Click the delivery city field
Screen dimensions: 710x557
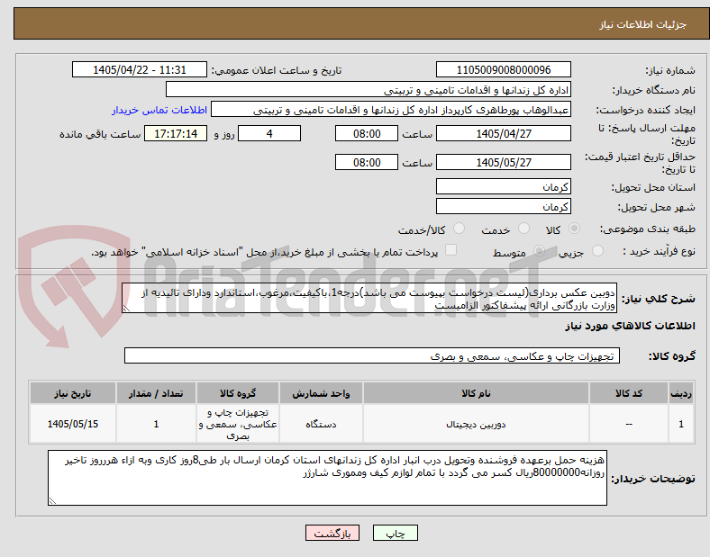(504, 207)
